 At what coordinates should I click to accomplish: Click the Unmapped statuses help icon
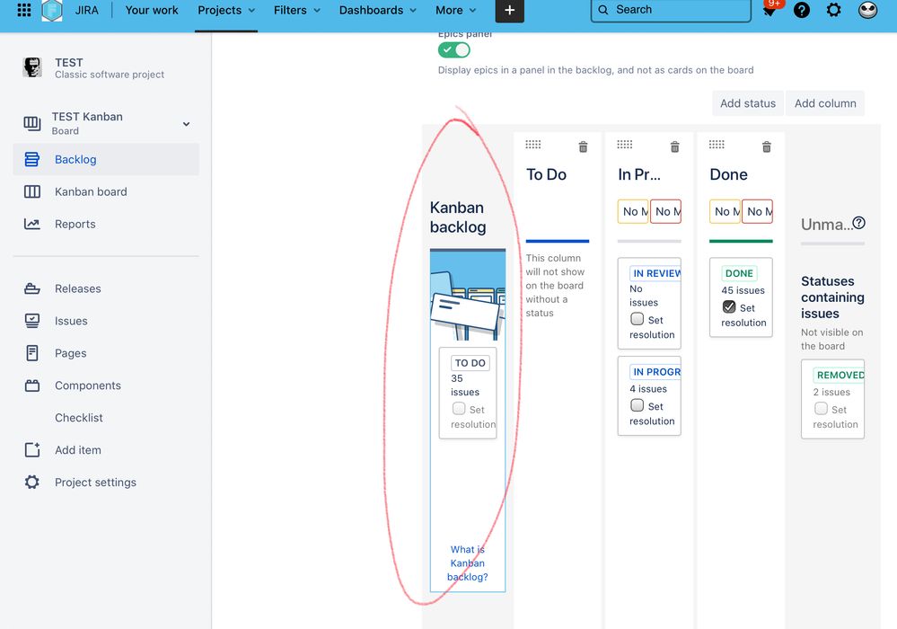point(858,223)
